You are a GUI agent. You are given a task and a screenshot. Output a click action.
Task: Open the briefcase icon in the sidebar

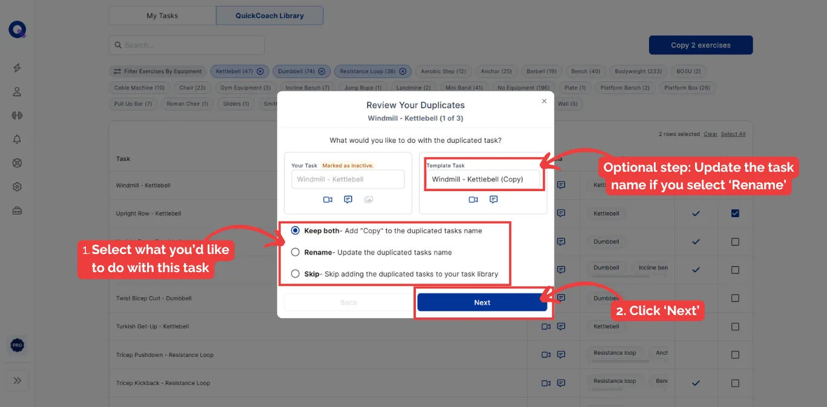pos(17,211)
